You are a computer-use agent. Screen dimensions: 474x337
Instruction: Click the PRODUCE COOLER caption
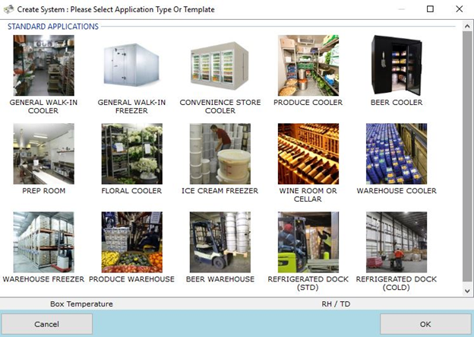[x=308, y=103]
